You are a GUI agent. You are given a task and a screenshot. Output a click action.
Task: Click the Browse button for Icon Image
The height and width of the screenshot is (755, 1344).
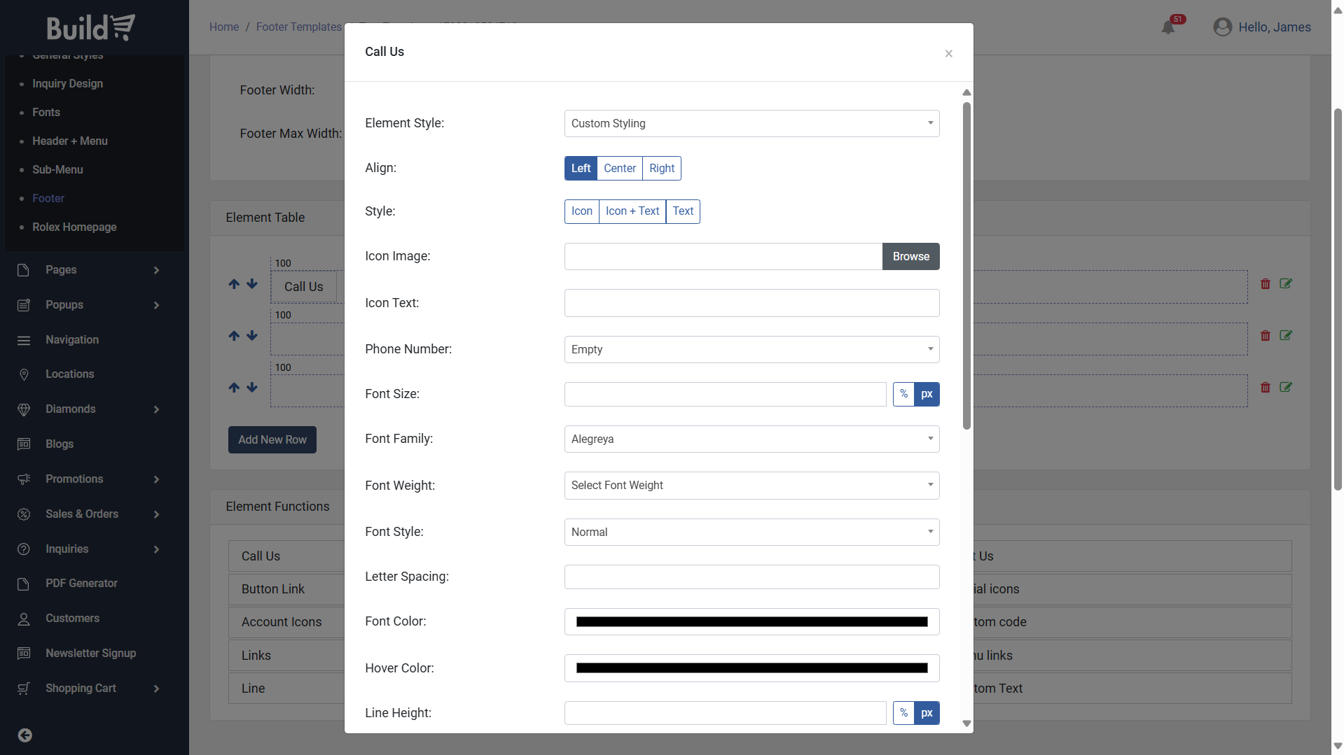[910, 257]
